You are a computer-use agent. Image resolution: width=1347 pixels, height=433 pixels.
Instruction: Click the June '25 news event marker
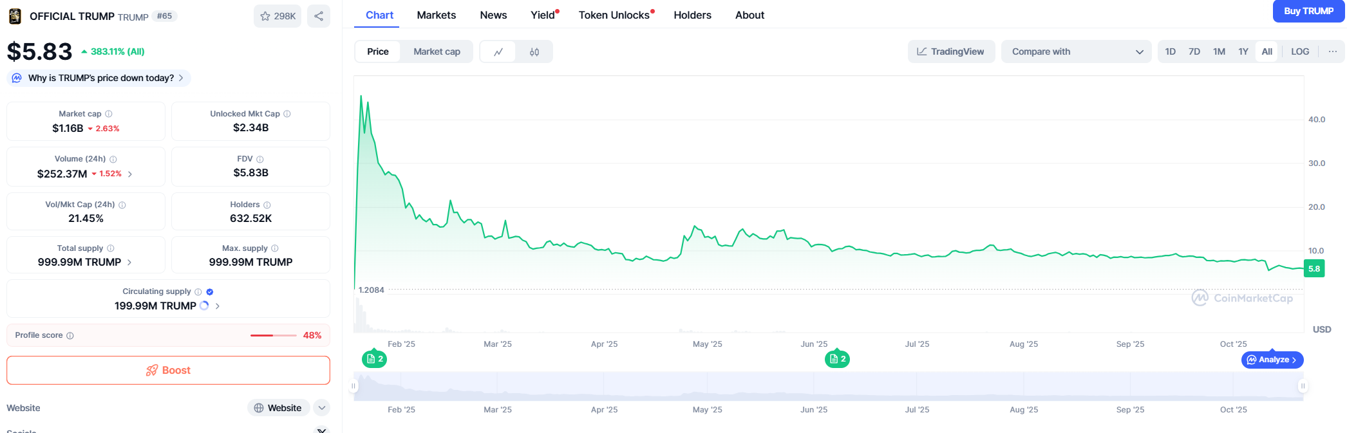coord(837,359)
